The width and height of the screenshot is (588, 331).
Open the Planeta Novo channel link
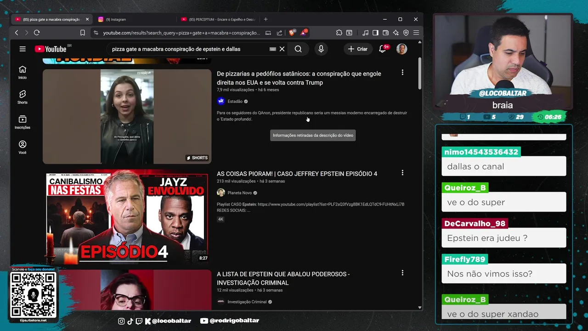239,193
